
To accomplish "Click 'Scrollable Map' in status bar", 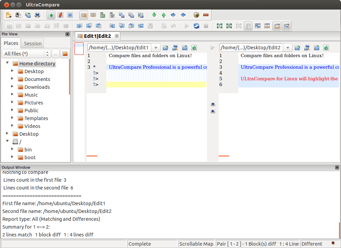I will 197,244.
